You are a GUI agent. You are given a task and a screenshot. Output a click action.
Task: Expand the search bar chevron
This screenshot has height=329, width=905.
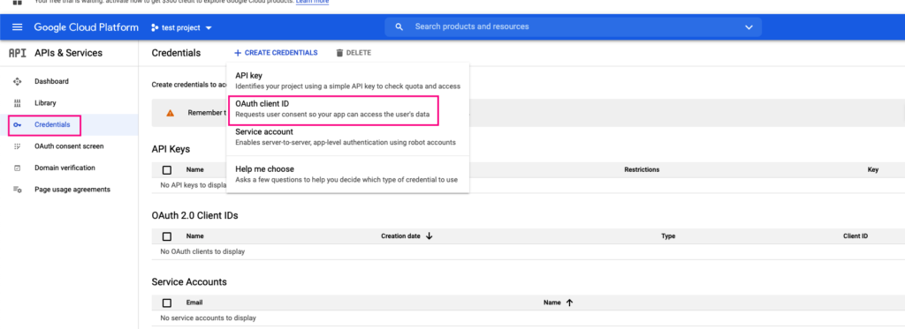click(x=749, y=27)
